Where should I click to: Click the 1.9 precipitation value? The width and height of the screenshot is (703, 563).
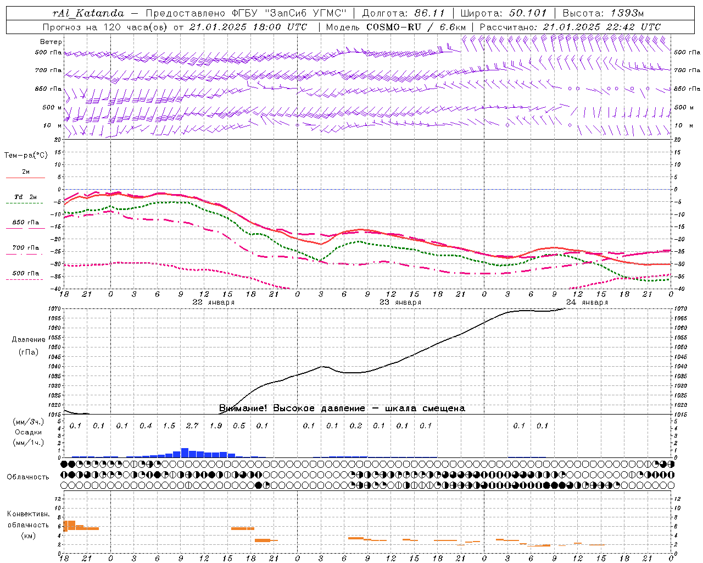click(216, 426)
